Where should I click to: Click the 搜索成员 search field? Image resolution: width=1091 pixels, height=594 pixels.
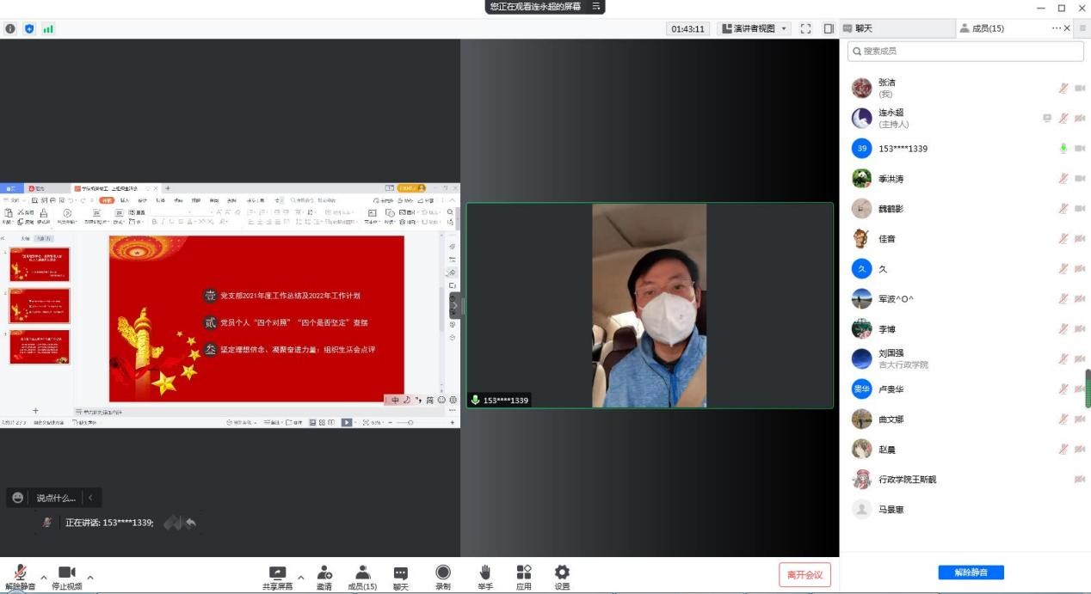tap(965, 52)
